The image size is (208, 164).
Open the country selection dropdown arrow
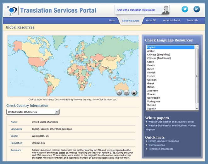pyautogui.click(x=57, y=112)
